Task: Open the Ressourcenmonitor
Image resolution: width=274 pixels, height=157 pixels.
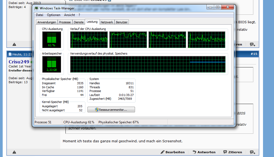Action: pos(111,110)
